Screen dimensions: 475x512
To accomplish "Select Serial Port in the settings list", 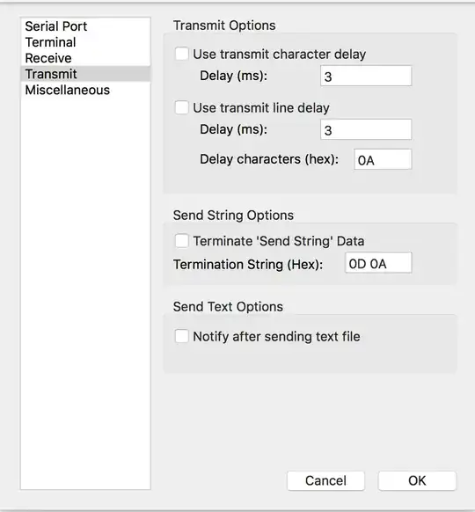I will 85,26.
